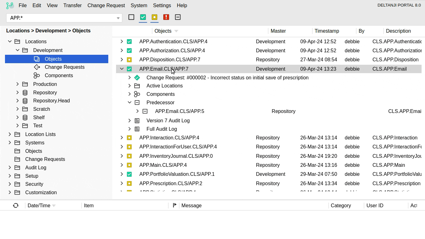Sort log by Category column header
425x239 pixels.
341,205
